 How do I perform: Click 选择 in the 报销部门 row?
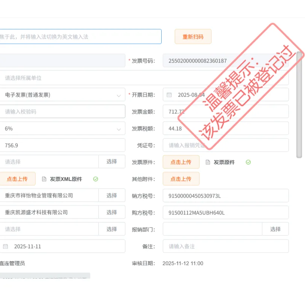[x=275, y=229]
